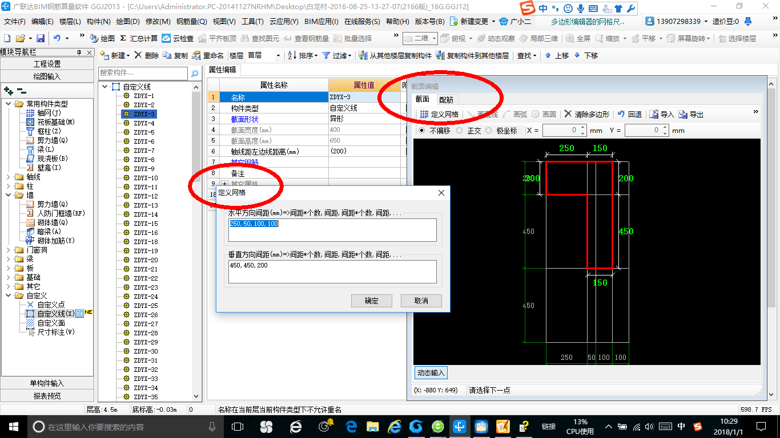Open the 钢筋量(Q) menu

pyautogui.click(x=191, y=22)
